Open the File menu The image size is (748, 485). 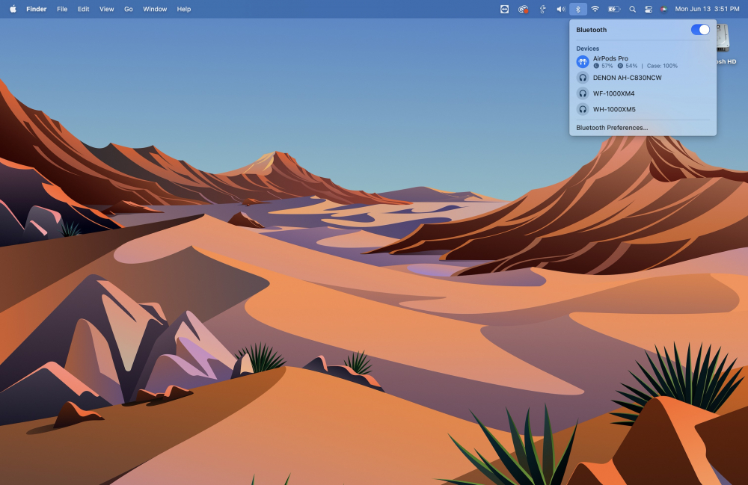tap(62, 9)
